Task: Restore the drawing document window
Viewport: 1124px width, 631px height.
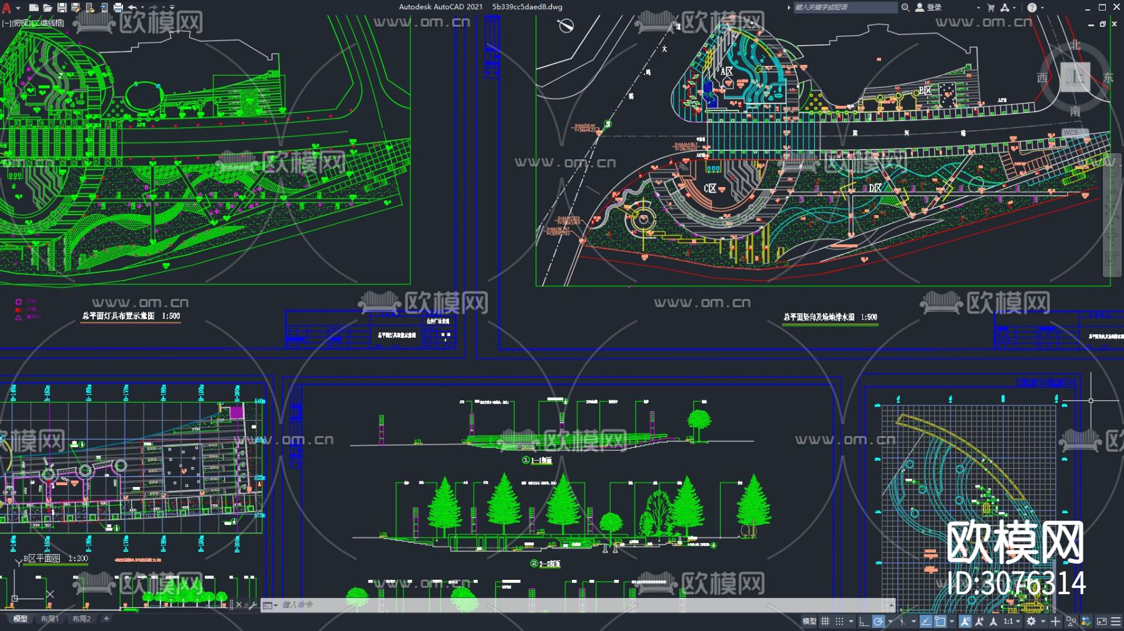Action: [x=1103, y=24]
